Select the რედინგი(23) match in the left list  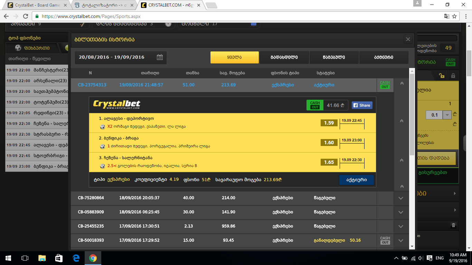click(37, 113)
